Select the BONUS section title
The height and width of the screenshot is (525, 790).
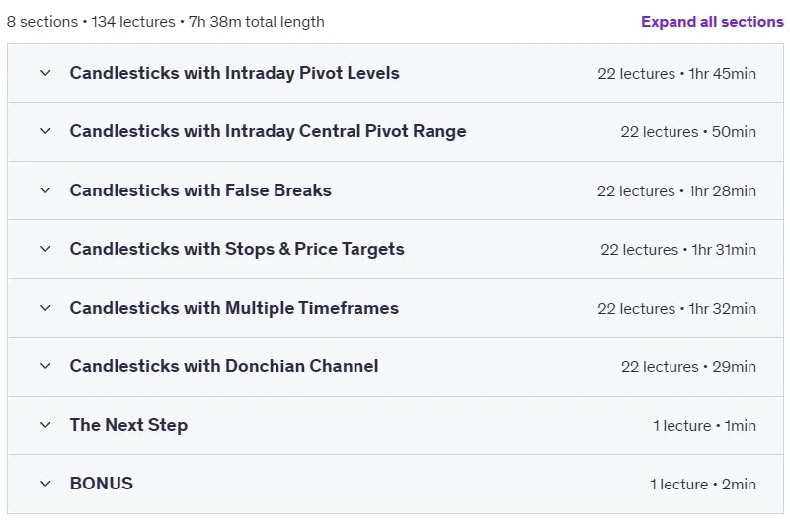pos(102,484)
